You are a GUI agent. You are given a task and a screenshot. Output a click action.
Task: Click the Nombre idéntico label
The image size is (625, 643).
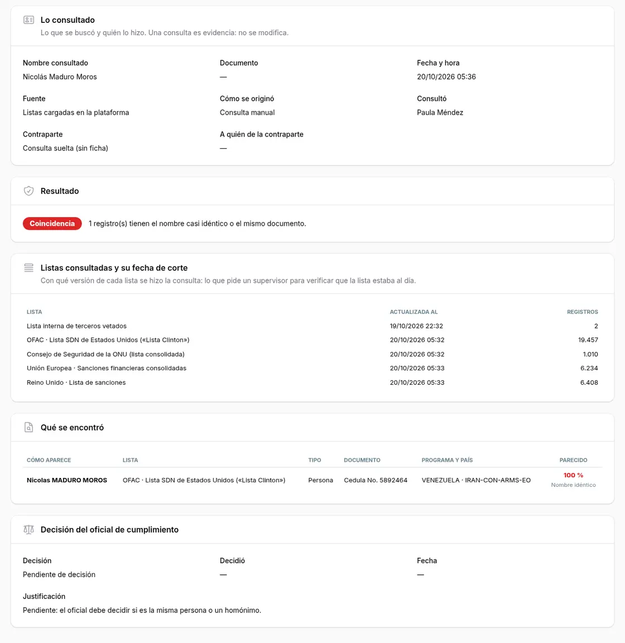[x=573, y=485]
